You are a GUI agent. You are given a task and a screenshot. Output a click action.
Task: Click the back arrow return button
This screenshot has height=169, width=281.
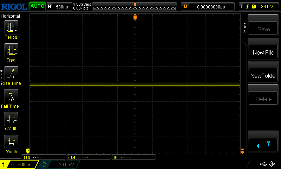(263, 145)
